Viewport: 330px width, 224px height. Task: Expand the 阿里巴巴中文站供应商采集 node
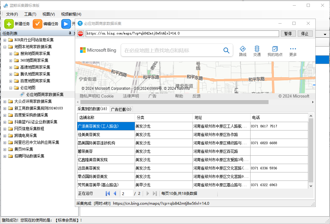(5, 143)
